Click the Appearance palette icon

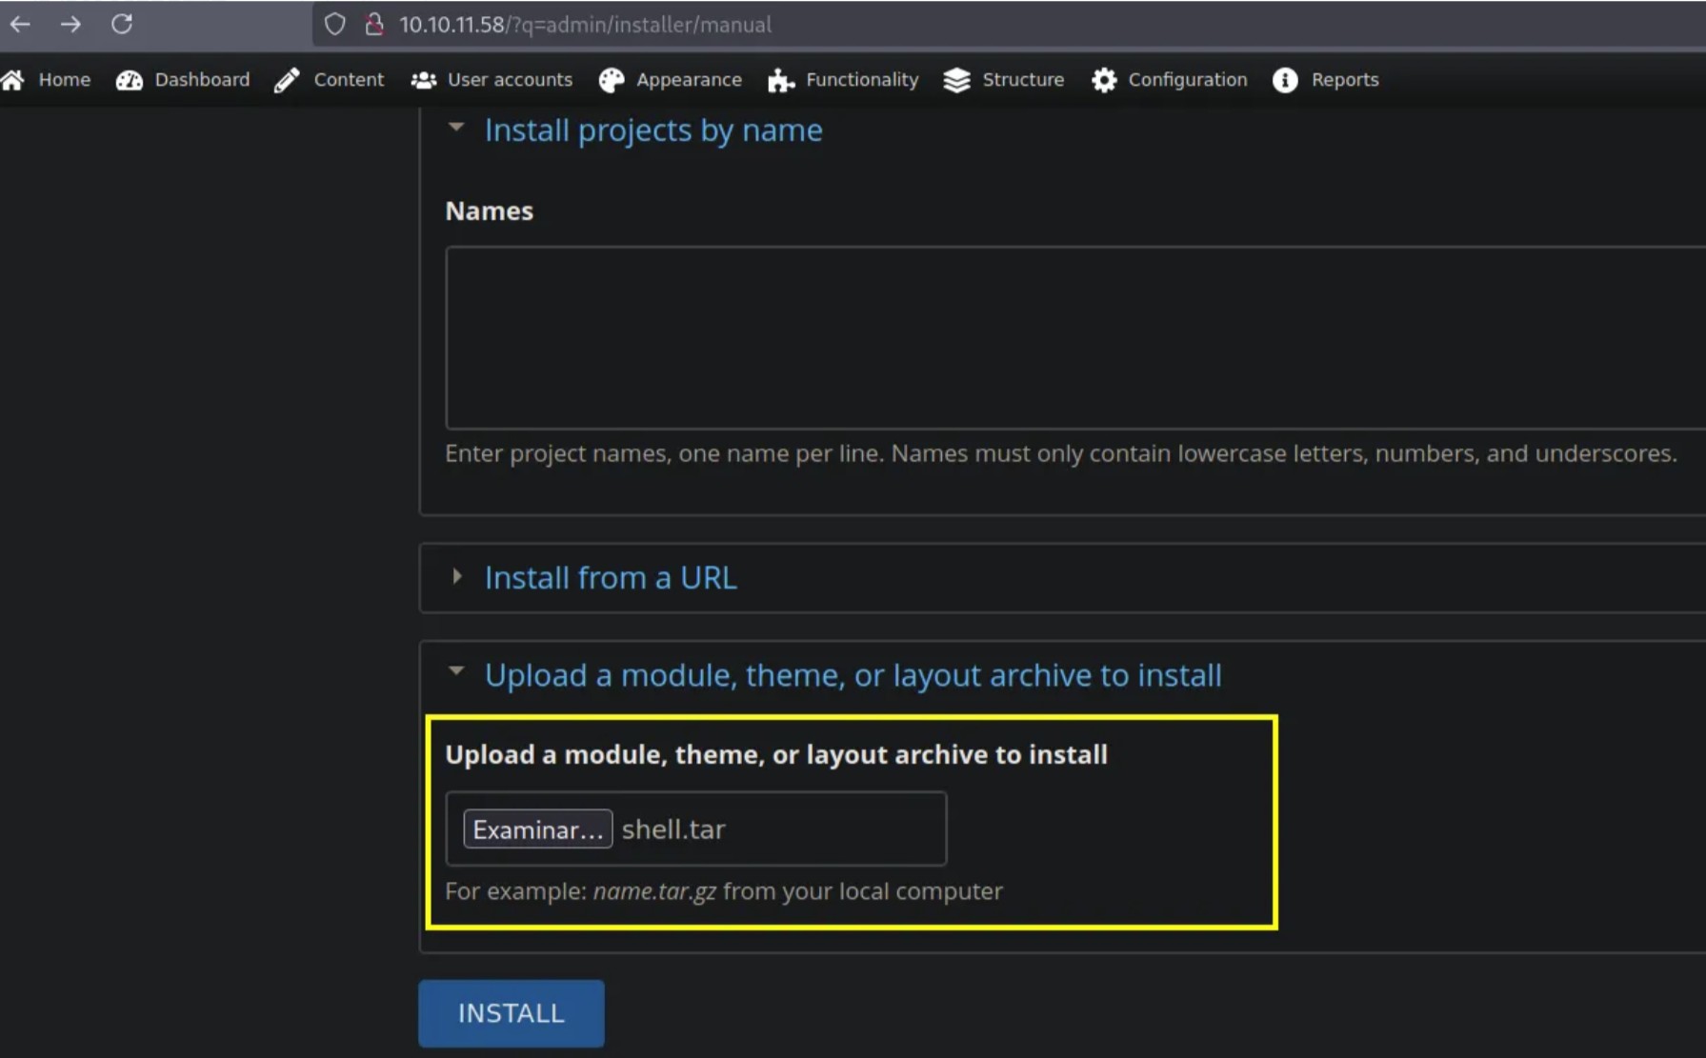(612, 80)
